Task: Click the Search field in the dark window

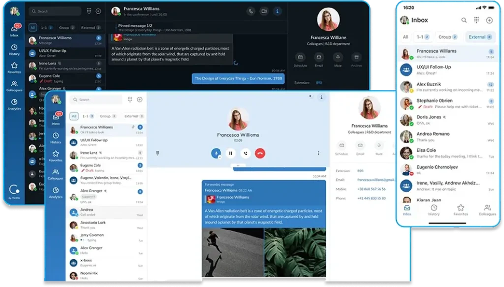Action: click(54, 11)
